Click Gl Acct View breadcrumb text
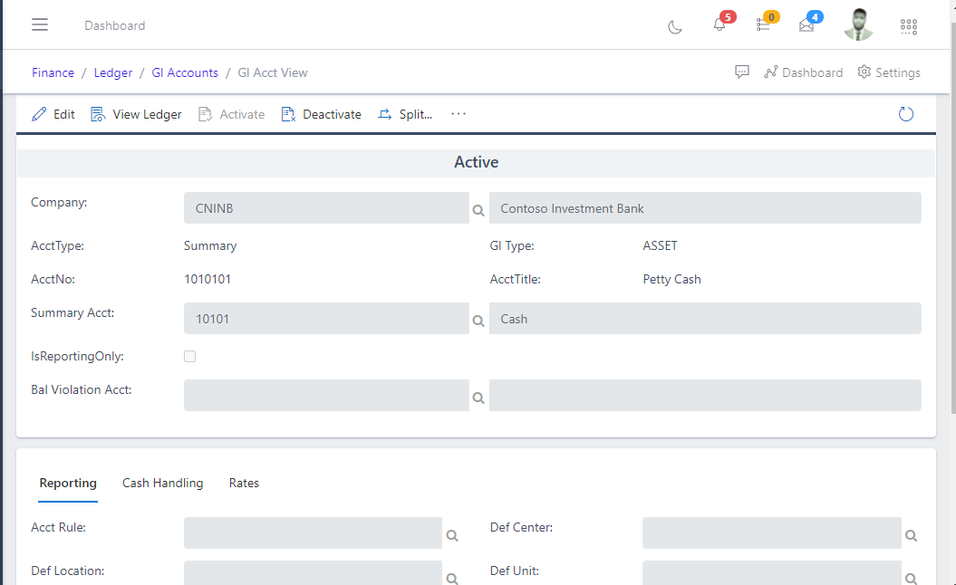Screen dimensions: 956x585 coord(273,72)
